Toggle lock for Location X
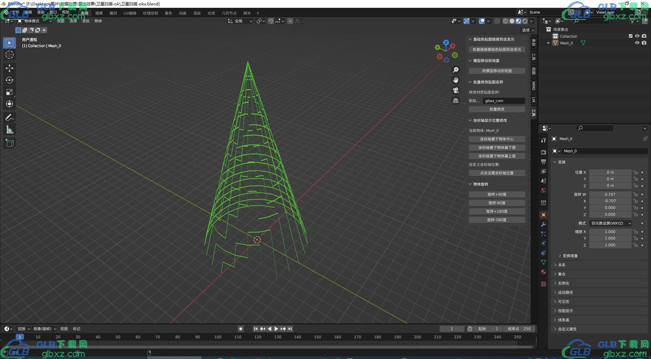 click(x=635, y=172)
